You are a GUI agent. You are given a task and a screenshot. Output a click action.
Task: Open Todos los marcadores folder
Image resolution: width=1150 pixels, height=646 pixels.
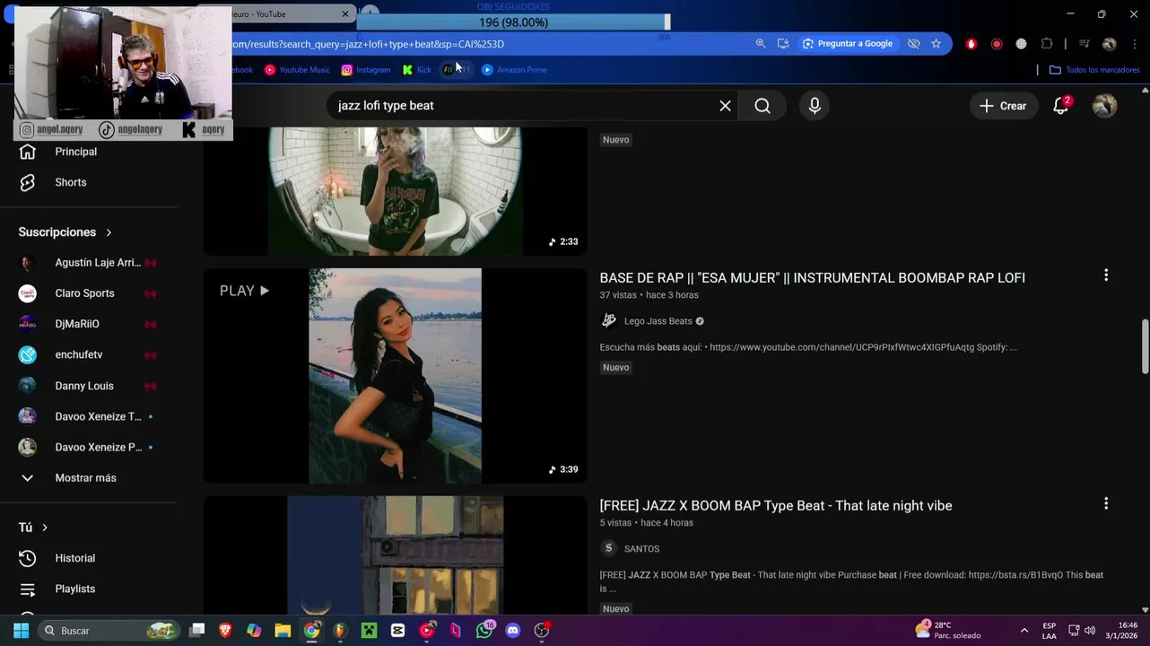[x=1094, y=70]
